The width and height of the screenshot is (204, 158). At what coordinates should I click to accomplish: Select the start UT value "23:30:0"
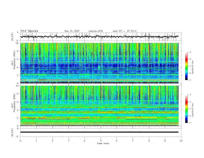point(132,31)
